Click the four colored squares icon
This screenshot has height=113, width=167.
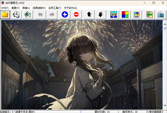click(x=125, y=14)
